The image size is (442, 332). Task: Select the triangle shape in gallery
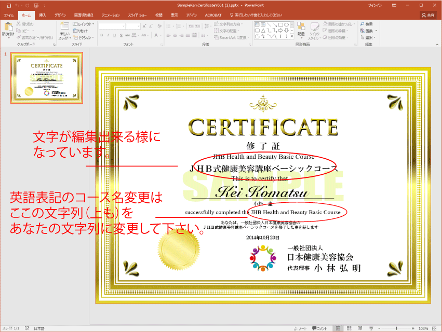[x=263, y=31]
